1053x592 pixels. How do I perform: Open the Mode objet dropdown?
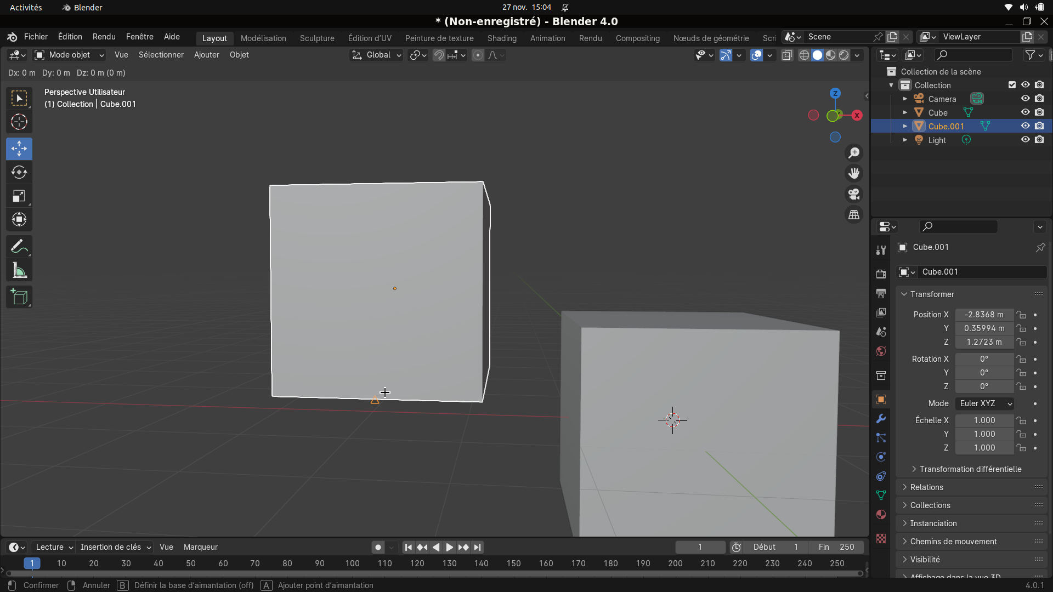coord(69,55)
